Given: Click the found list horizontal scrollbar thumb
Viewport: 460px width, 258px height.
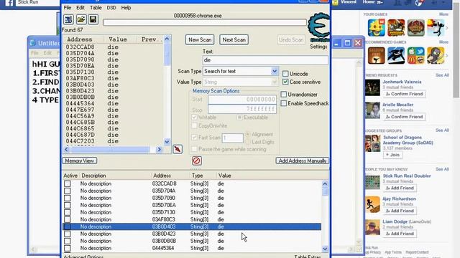Looking at the screenshot, I should click(x=109, y=150).
